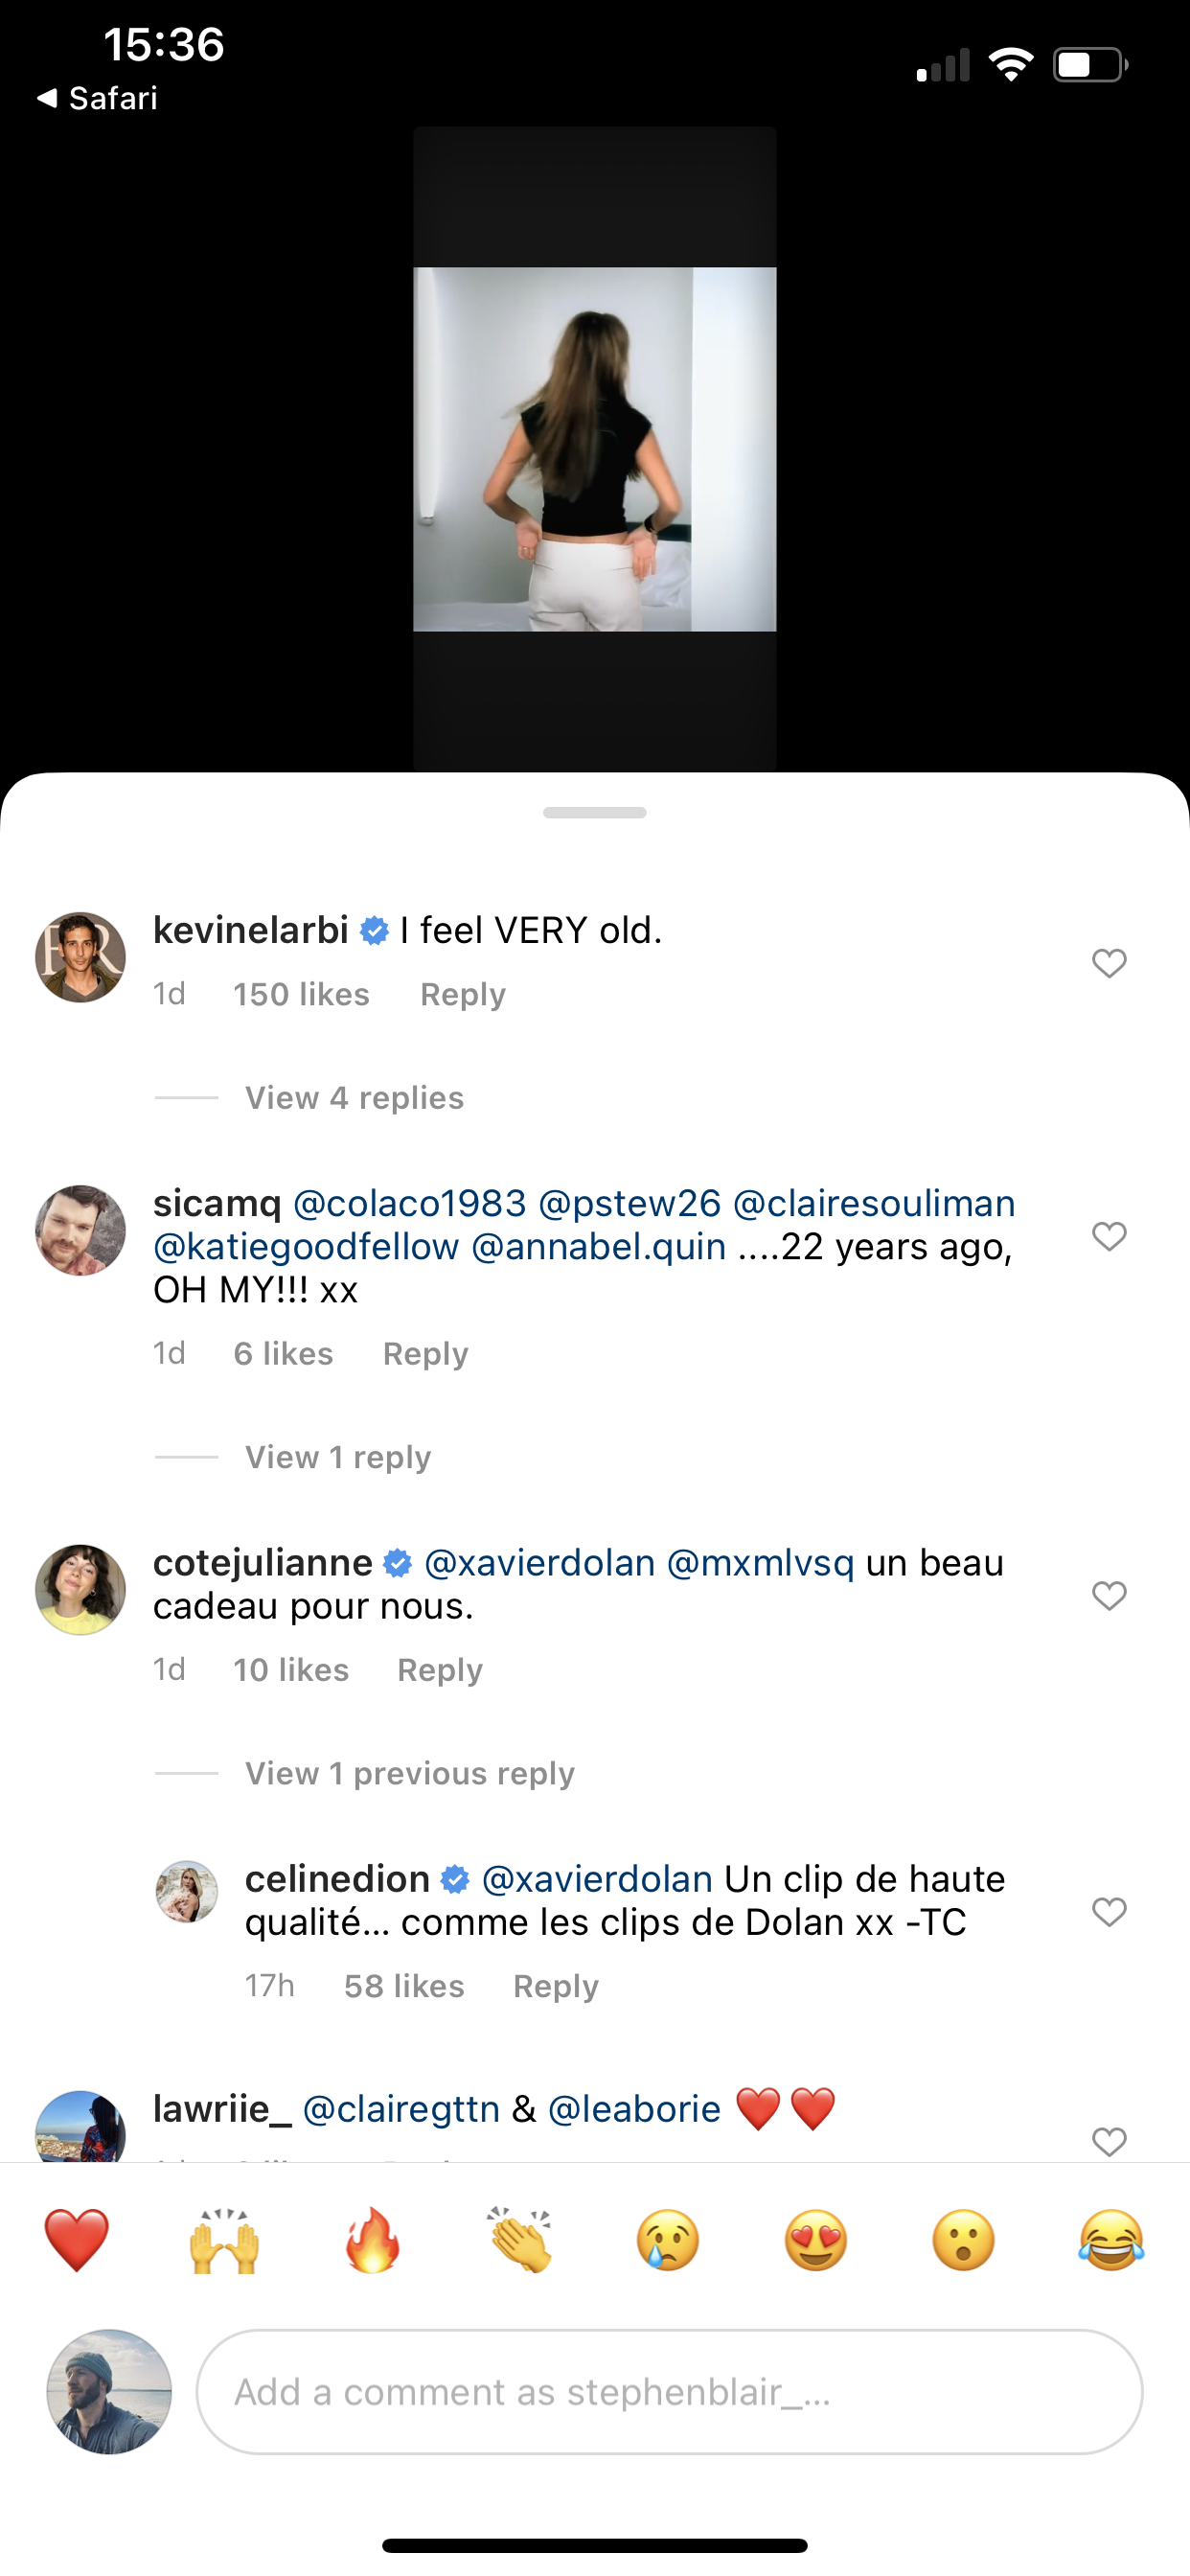Tap the raised hands emoji reaction
Image resolution: width=1190 pixels, height=2576 pixels.
click(x=225, y=2240)
